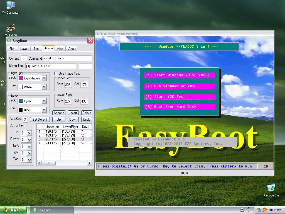Select preview item Run Windows XP-2003
The width and height of the screenshot is (285, 214).
180,86
